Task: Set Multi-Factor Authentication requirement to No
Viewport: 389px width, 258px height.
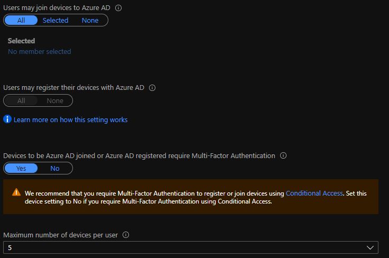Action: 55,169
